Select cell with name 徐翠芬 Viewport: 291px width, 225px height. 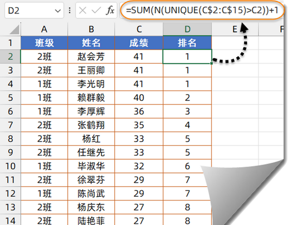91,180
